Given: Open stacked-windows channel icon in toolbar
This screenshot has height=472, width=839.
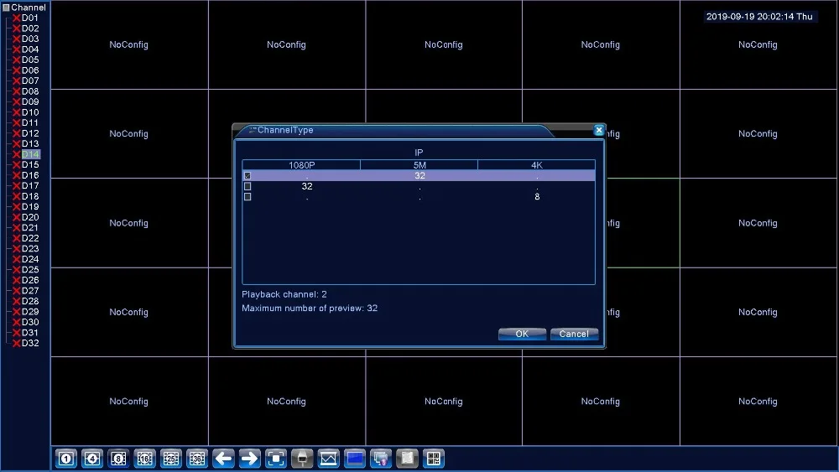Looking at the screenshot, I should pyautogui.click(x=381, y=459).
